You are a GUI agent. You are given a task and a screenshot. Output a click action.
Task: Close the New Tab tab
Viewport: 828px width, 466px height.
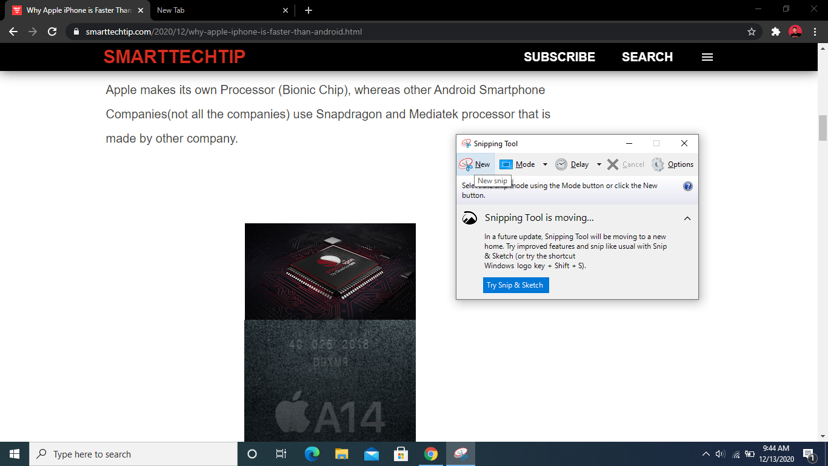pyautogui.click(x=285, y=10)
